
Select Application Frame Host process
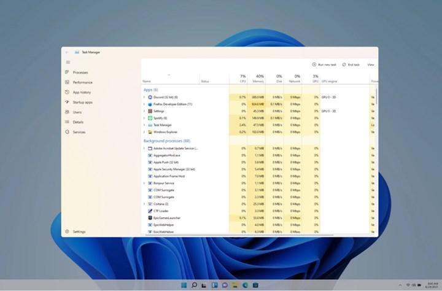click(x=169, y=176)
